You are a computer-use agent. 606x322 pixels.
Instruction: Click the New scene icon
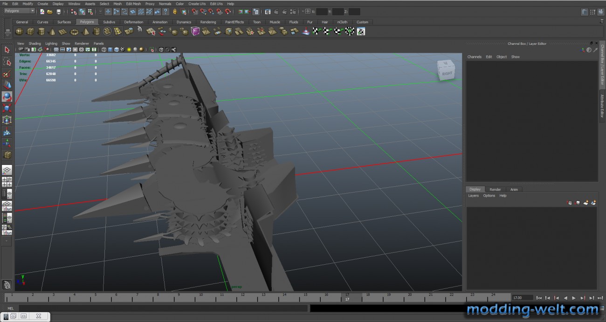[x=42, y=11]
